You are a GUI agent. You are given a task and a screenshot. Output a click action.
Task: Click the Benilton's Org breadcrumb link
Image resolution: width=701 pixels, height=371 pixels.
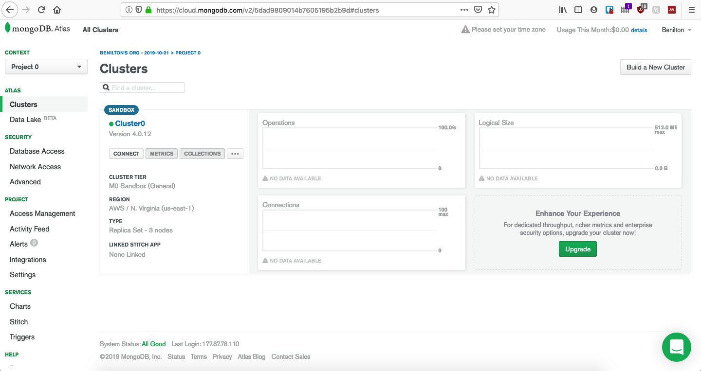(x=134, y=53)
